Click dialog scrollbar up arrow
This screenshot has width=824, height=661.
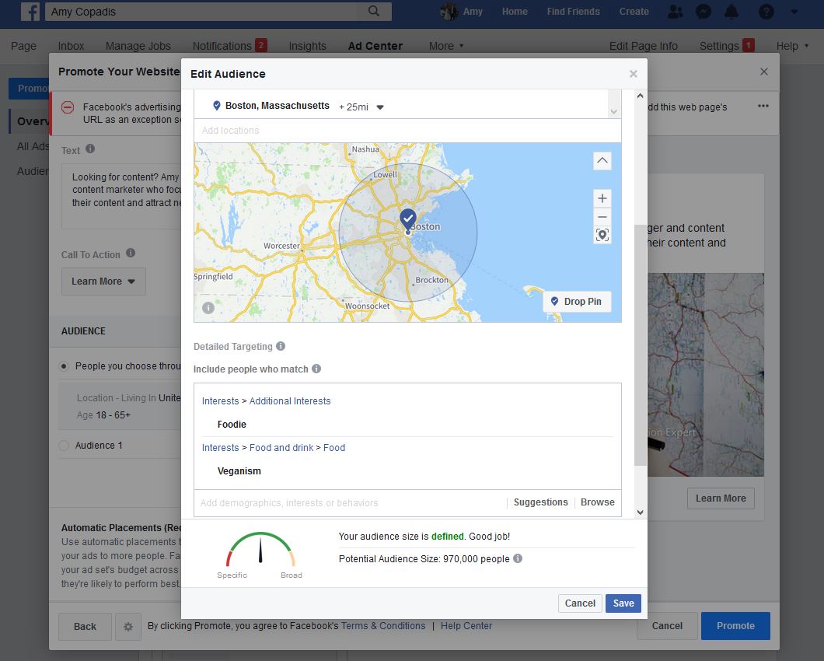pyautogui.click(x=640, y=96)
